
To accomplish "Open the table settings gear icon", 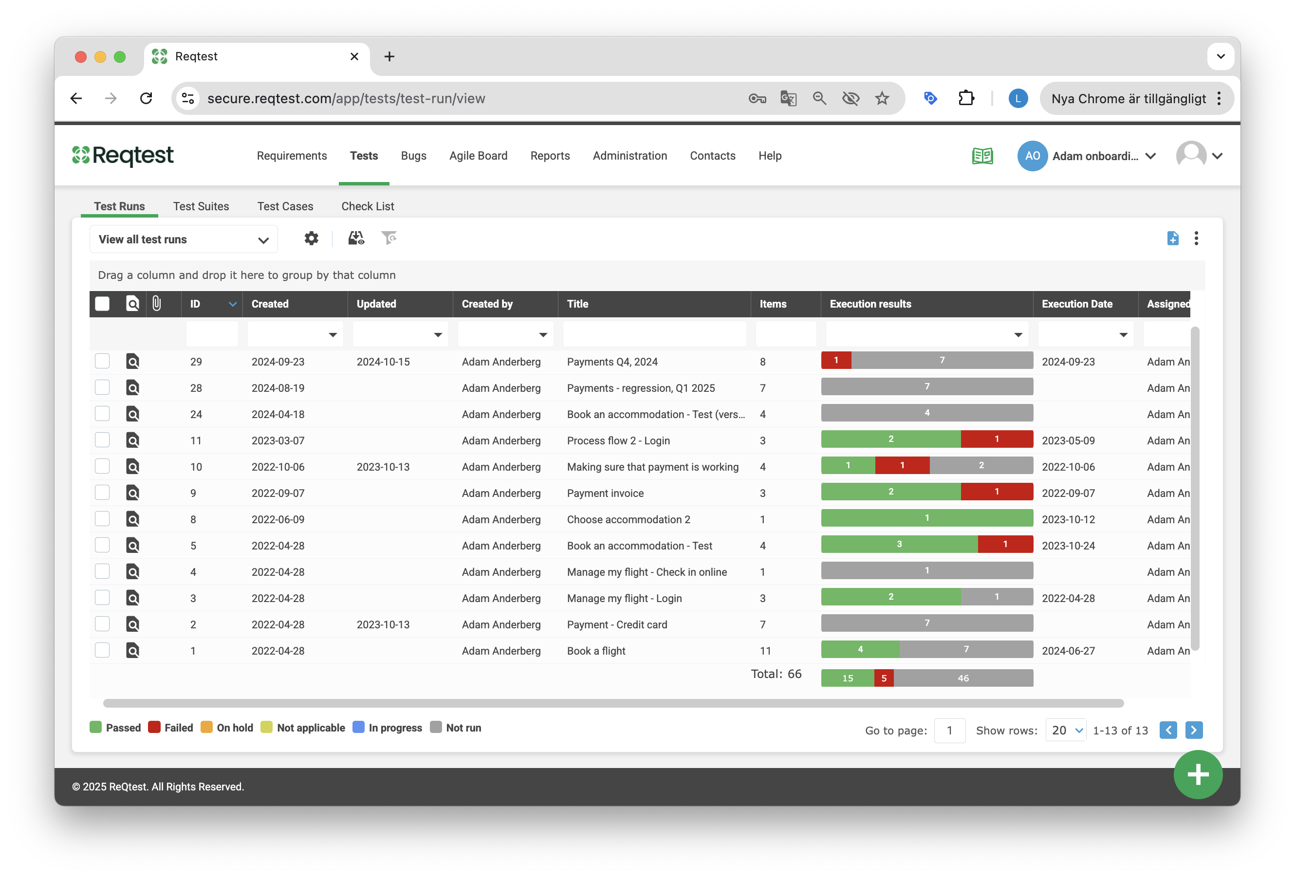I will [311, 238].
